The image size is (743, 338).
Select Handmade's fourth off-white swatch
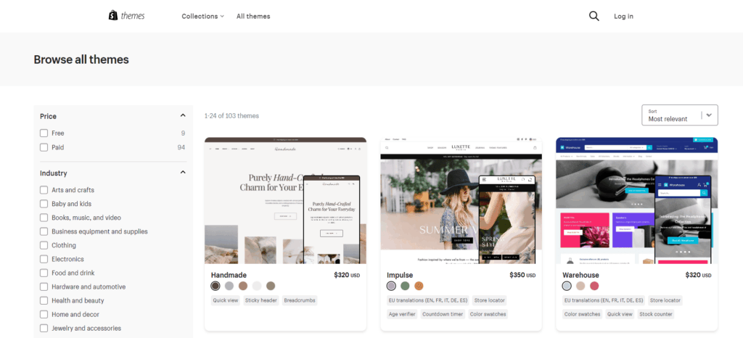[257, 286]
